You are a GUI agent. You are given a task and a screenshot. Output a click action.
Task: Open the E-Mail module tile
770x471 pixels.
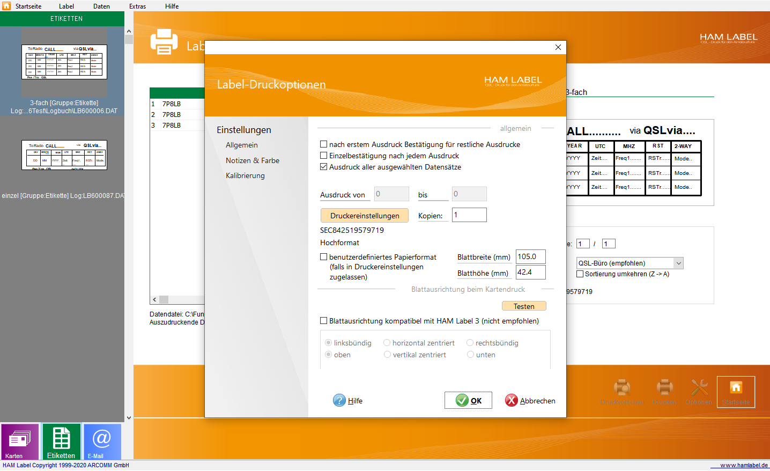pos(102,442)
